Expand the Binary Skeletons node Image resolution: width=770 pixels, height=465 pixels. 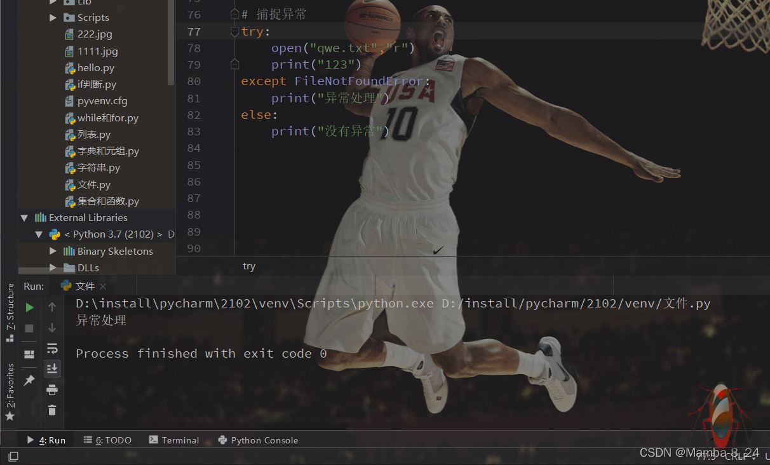pyautogui.click(x=53, y=252)
